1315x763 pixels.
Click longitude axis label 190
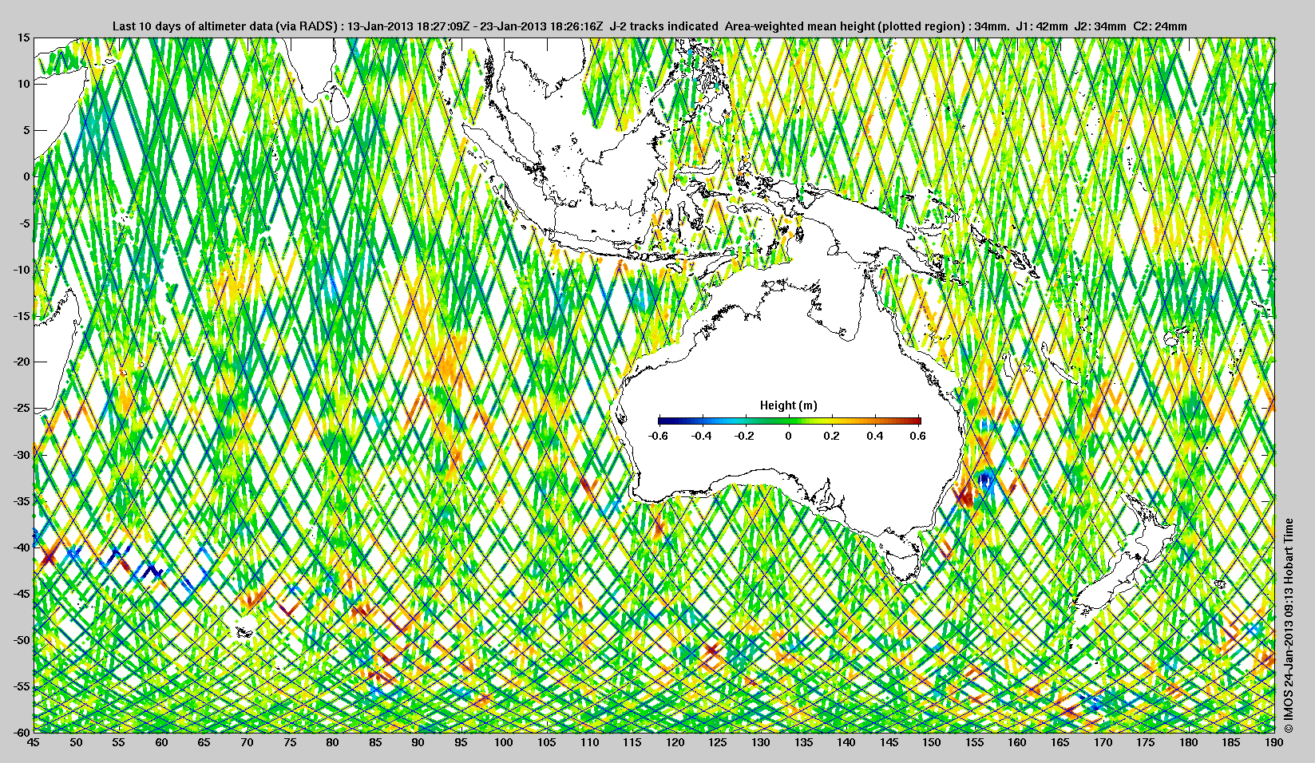[x=1274, y=743]
